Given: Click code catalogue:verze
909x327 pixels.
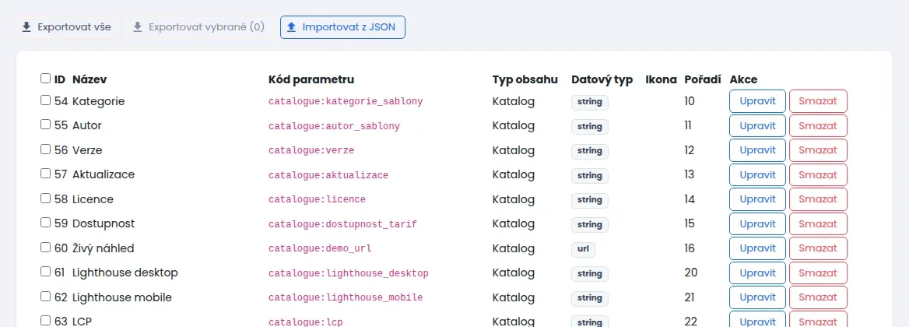Looking at the screenshot, I should point(311,150).
